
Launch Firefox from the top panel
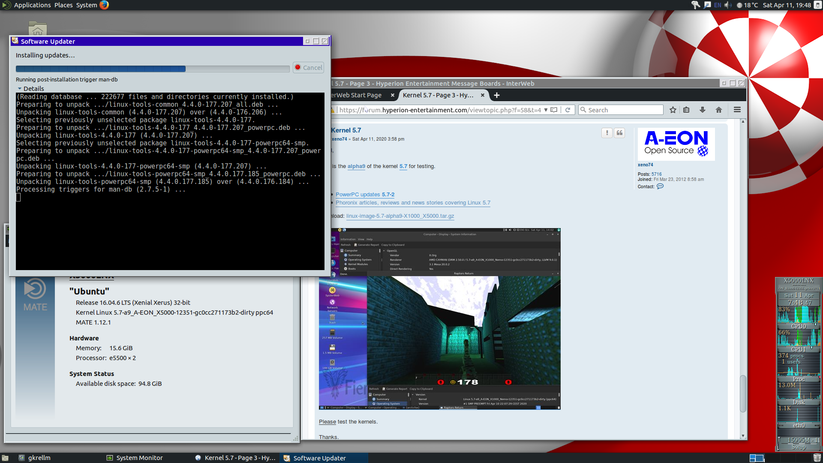point(104,5)
